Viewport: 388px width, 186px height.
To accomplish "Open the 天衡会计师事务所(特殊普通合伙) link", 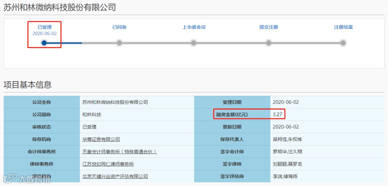I will click(x=120, y=152).
